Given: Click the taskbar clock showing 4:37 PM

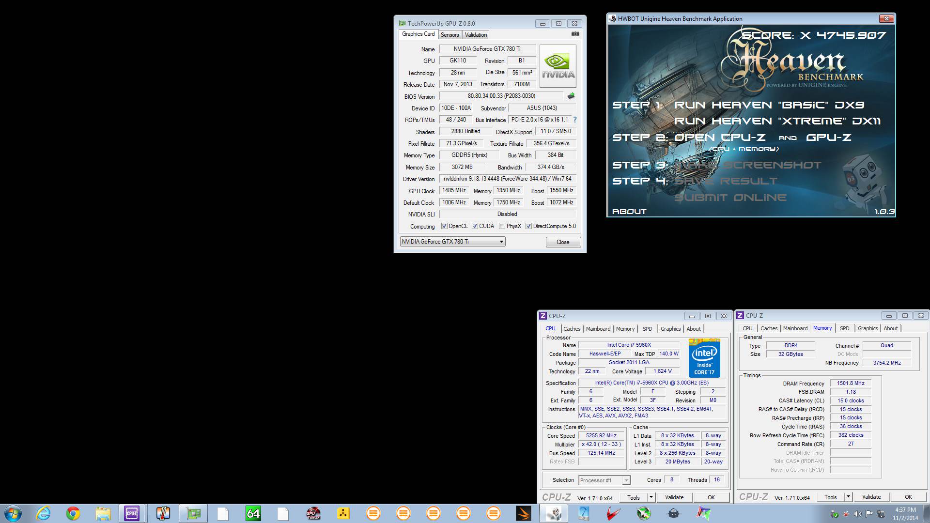Looking at the screenshot, I should pos(905,514).
